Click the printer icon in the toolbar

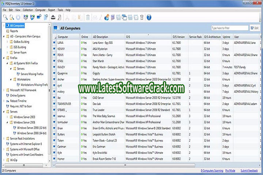click(53, 17)
